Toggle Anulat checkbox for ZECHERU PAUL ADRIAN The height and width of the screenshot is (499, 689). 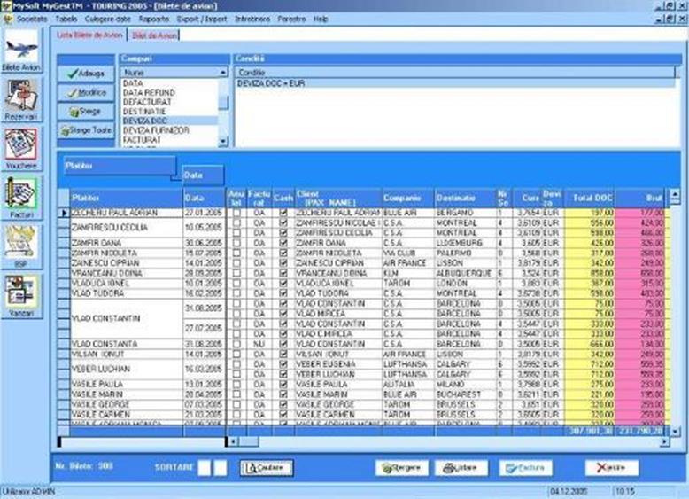[236, 213]
